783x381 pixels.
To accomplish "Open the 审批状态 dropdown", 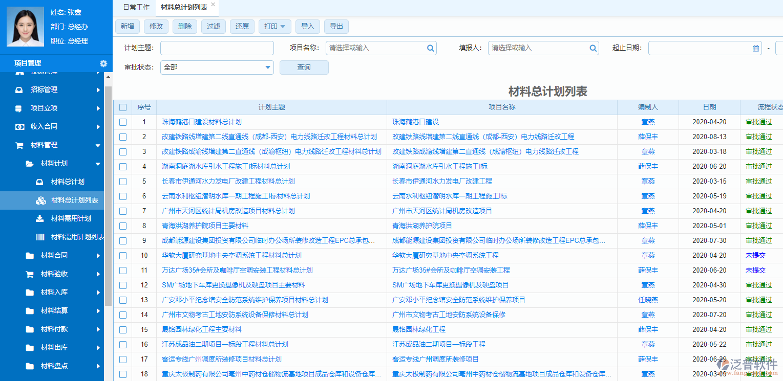I will [x=217, y=67].
